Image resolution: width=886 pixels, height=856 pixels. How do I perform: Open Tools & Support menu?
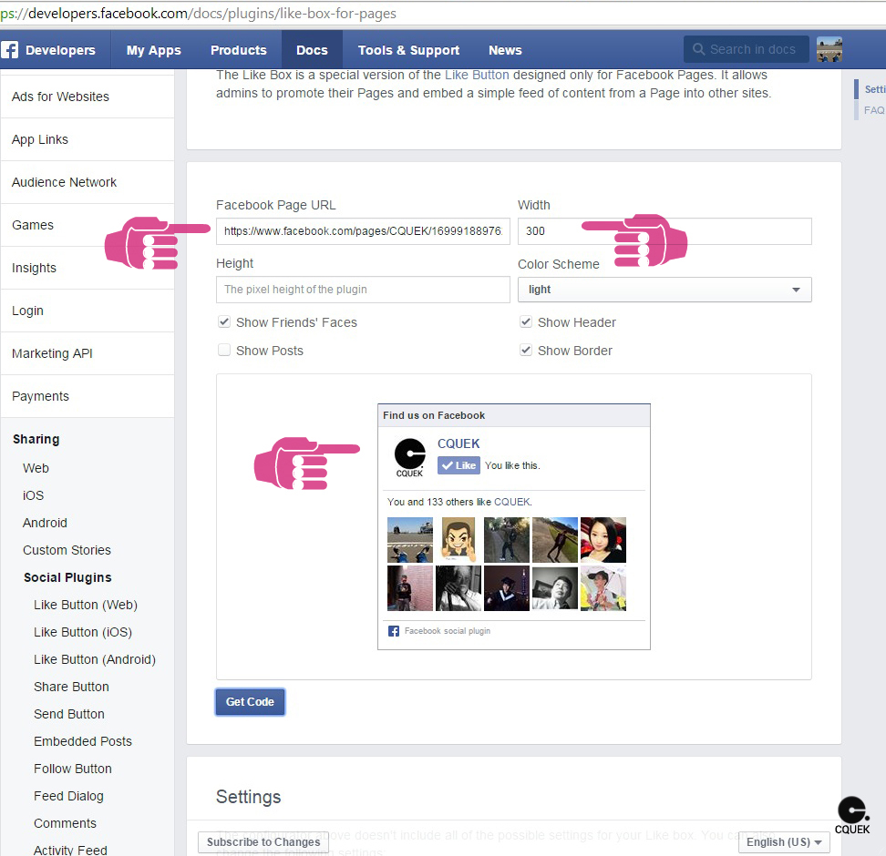click(x=408, y=50)
